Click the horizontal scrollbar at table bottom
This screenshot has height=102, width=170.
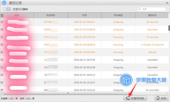84,93
